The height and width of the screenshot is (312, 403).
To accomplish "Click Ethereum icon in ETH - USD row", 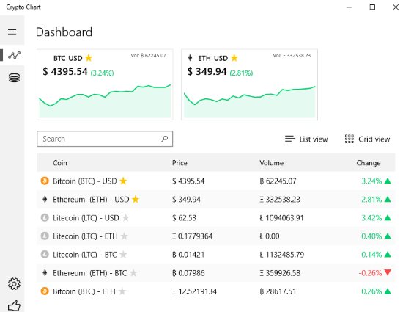I will (x=45, y=199).
